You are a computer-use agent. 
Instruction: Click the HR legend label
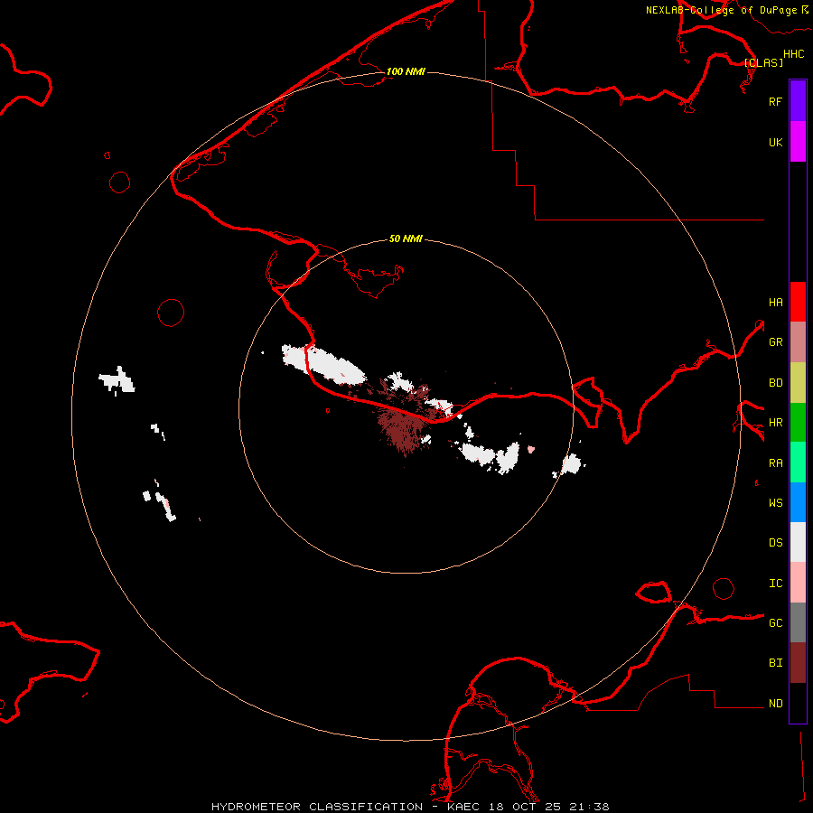coord(775,423)
